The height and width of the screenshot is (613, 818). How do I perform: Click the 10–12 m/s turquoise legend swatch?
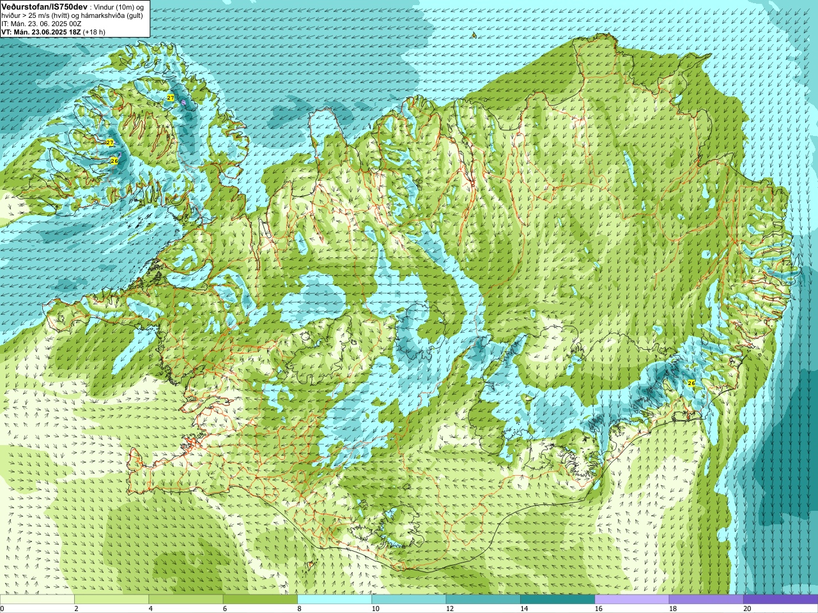pyautogui.click(x=409, y=600)
